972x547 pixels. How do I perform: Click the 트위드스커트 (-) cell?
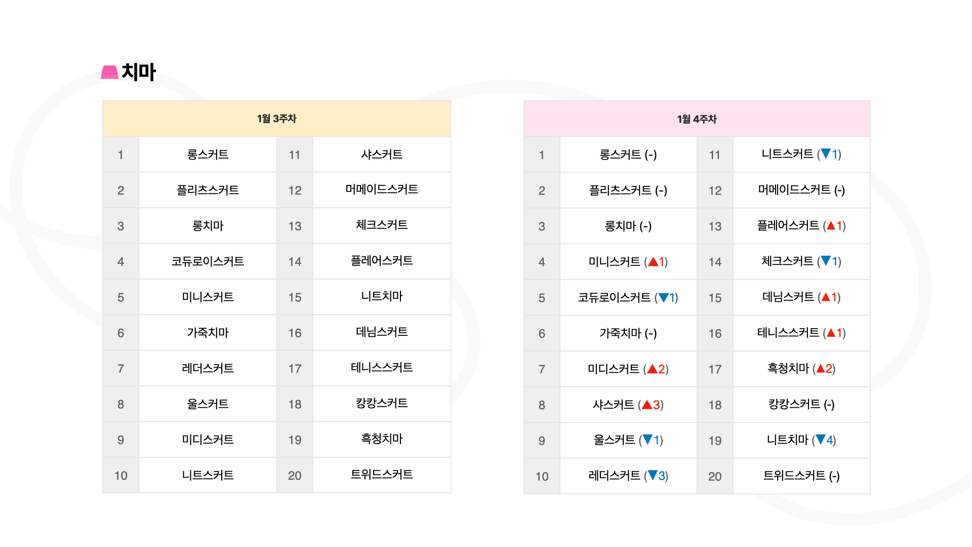[x=801, y=476]
